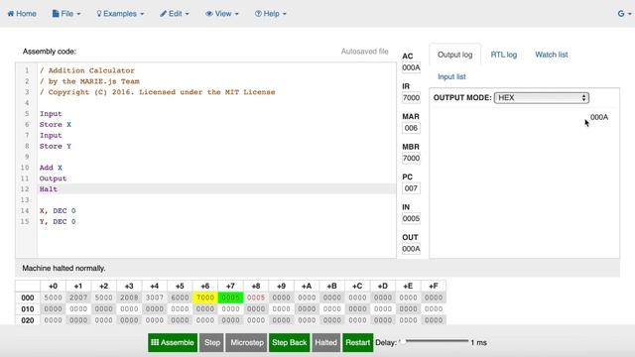
Task: Click the IN register value 0005
Action: coord(411,218)
